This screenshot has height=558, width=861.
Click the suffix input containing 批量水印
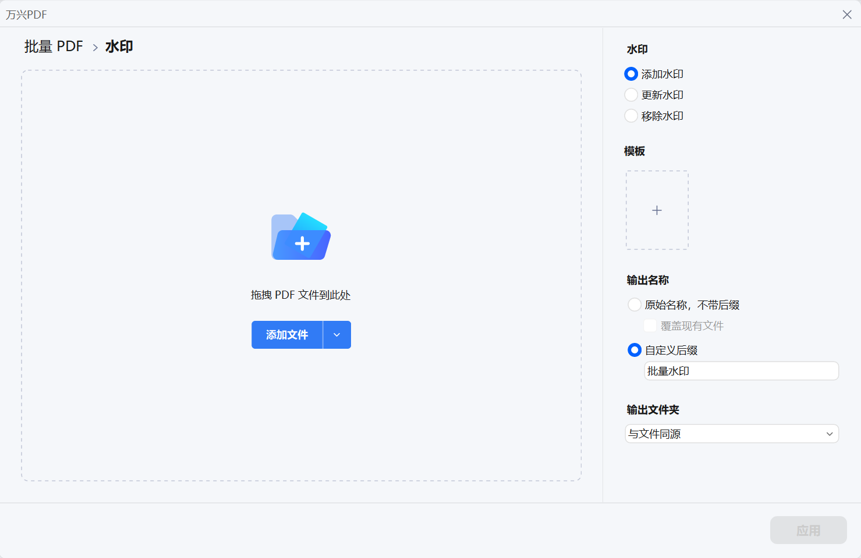tap(740, 371)
